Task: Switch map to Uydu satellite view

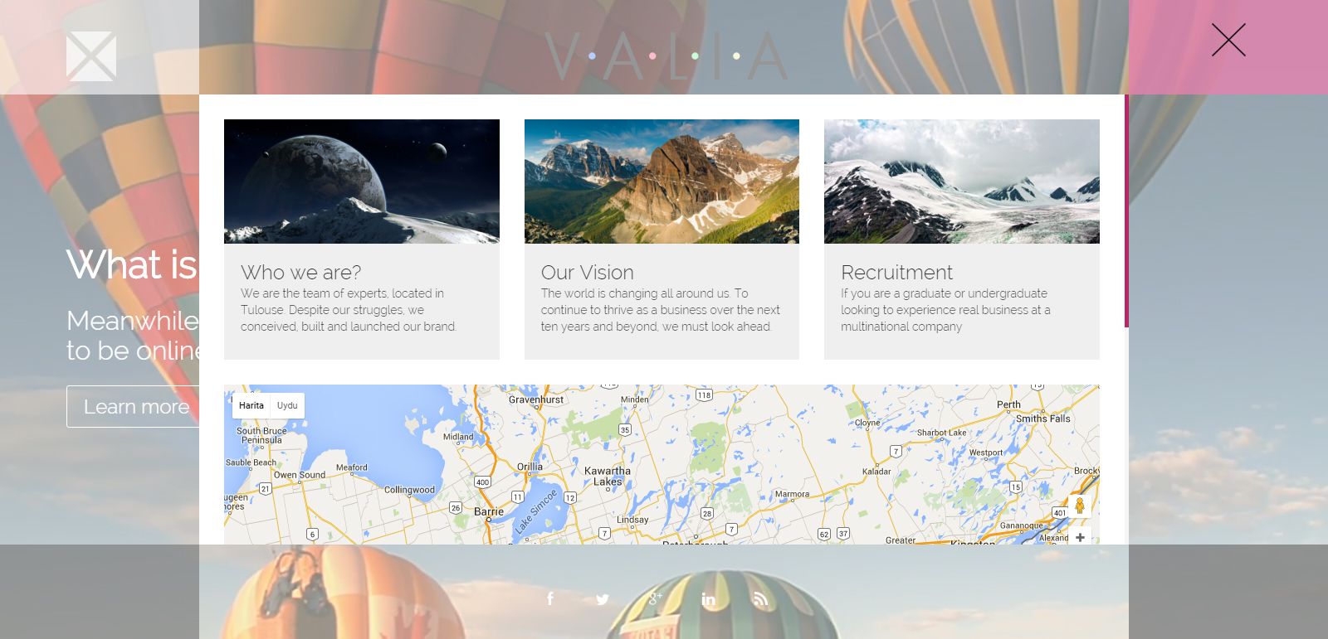Action: click(x=287, y=405)
